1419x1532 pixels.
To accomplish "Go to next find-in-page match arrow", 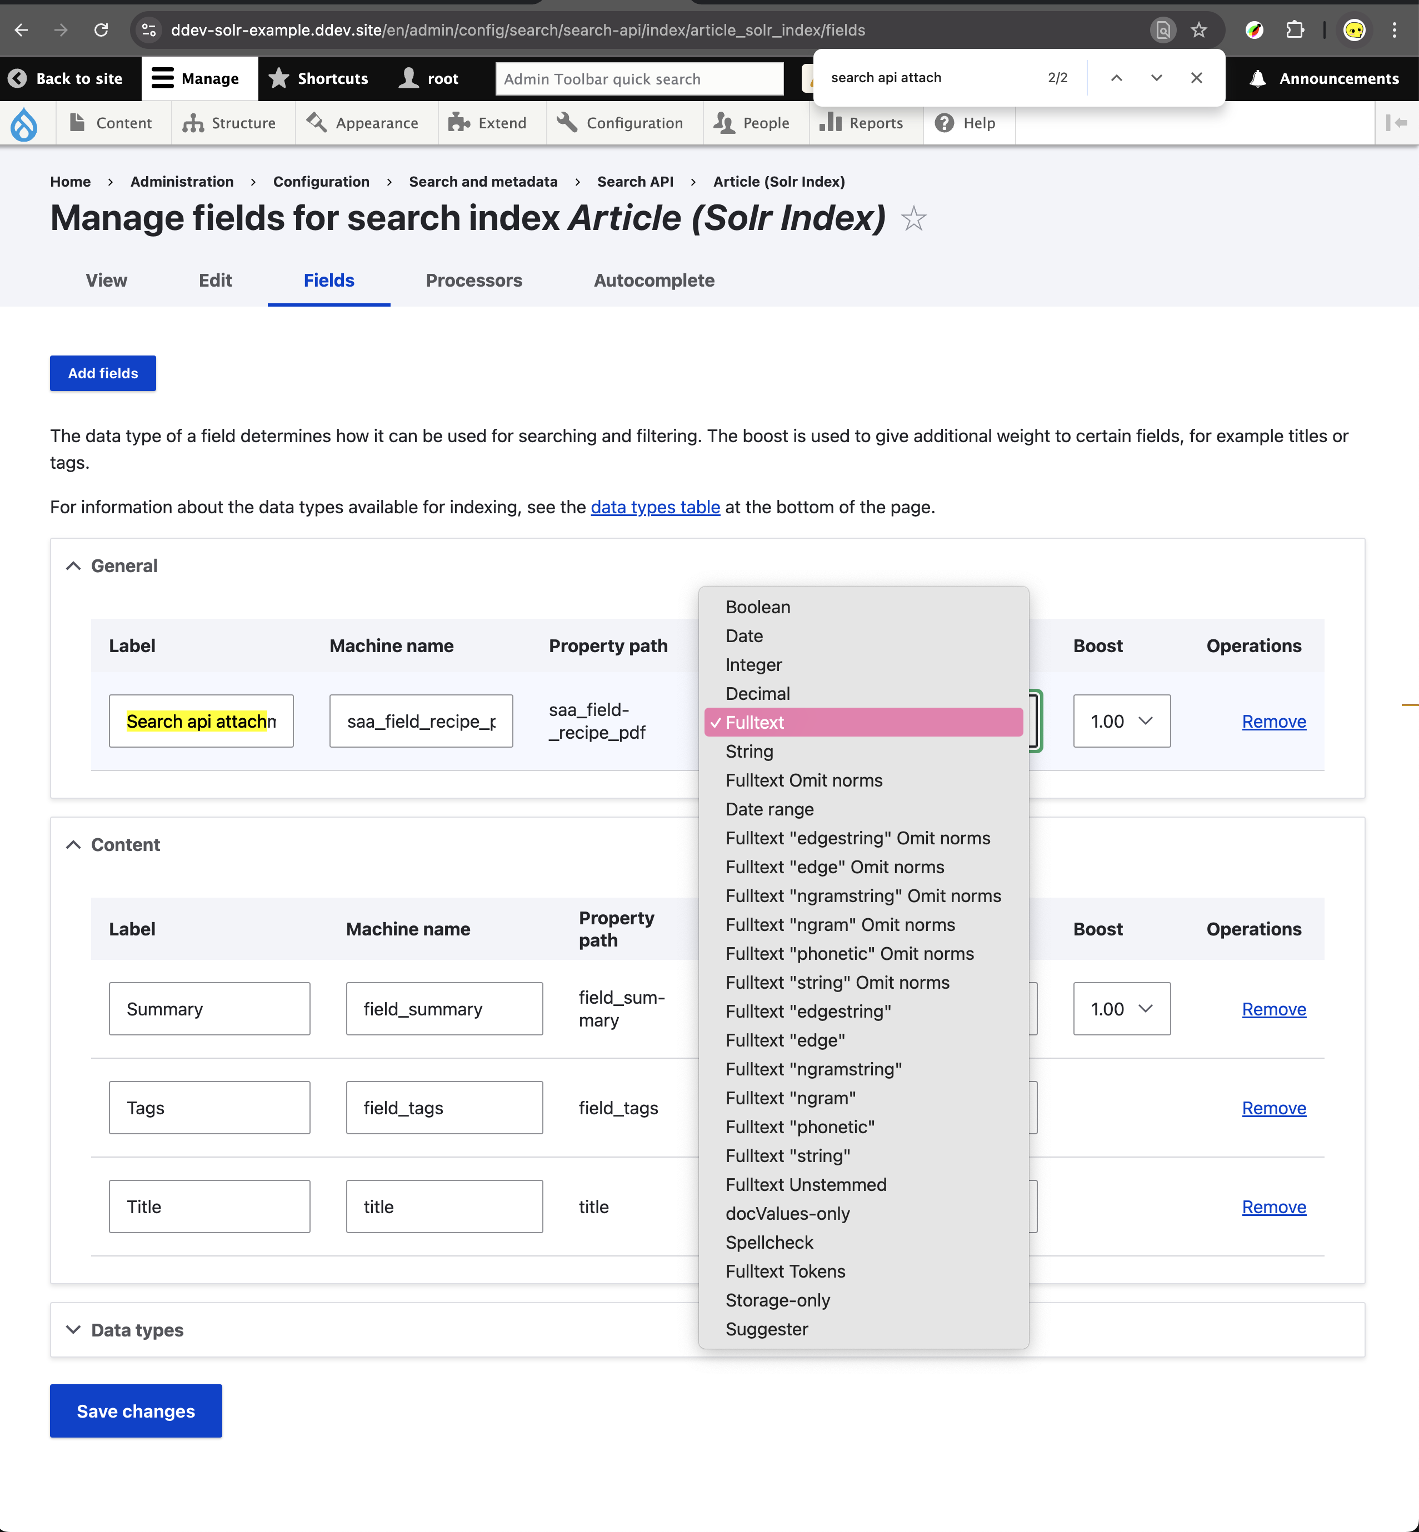I will (1156, 78).
